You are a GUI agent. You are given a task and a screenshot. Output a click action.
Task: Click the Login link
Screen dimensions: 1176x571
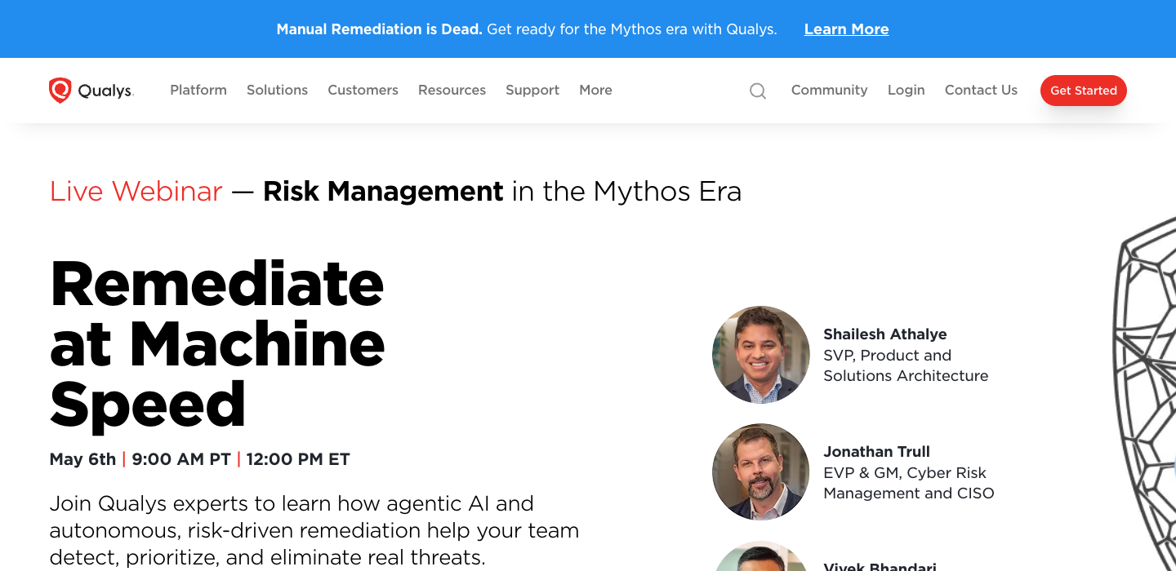tap(906, 91)
